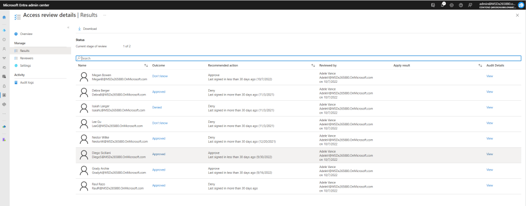View audit details for Megan Bowen
The image size is (526, 206).
point(489,76)
